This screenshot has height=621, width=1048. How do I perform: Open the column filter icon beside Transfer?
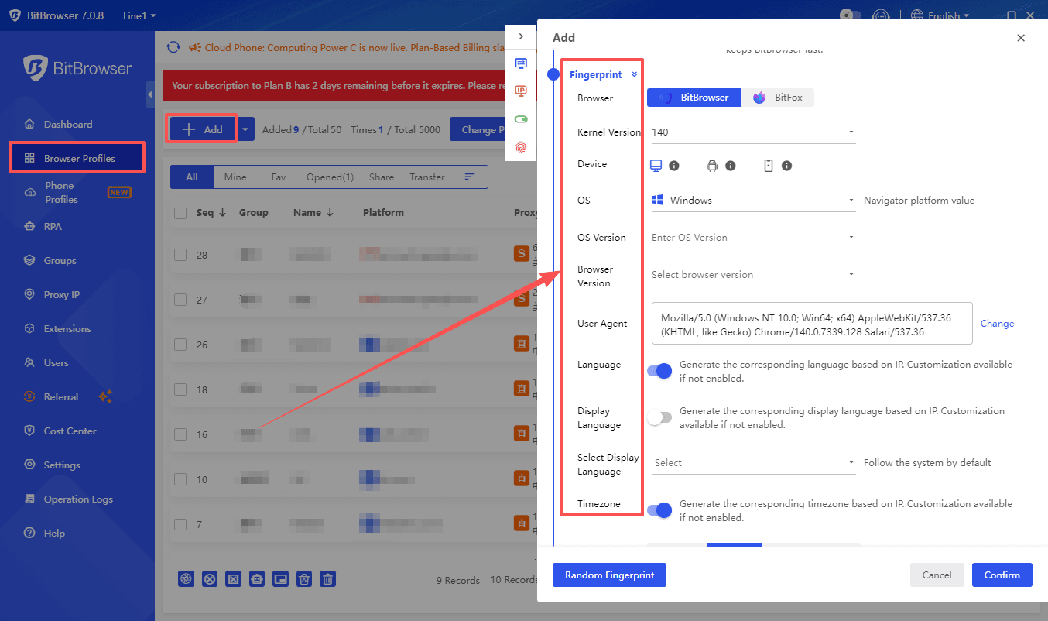point(469,177)
